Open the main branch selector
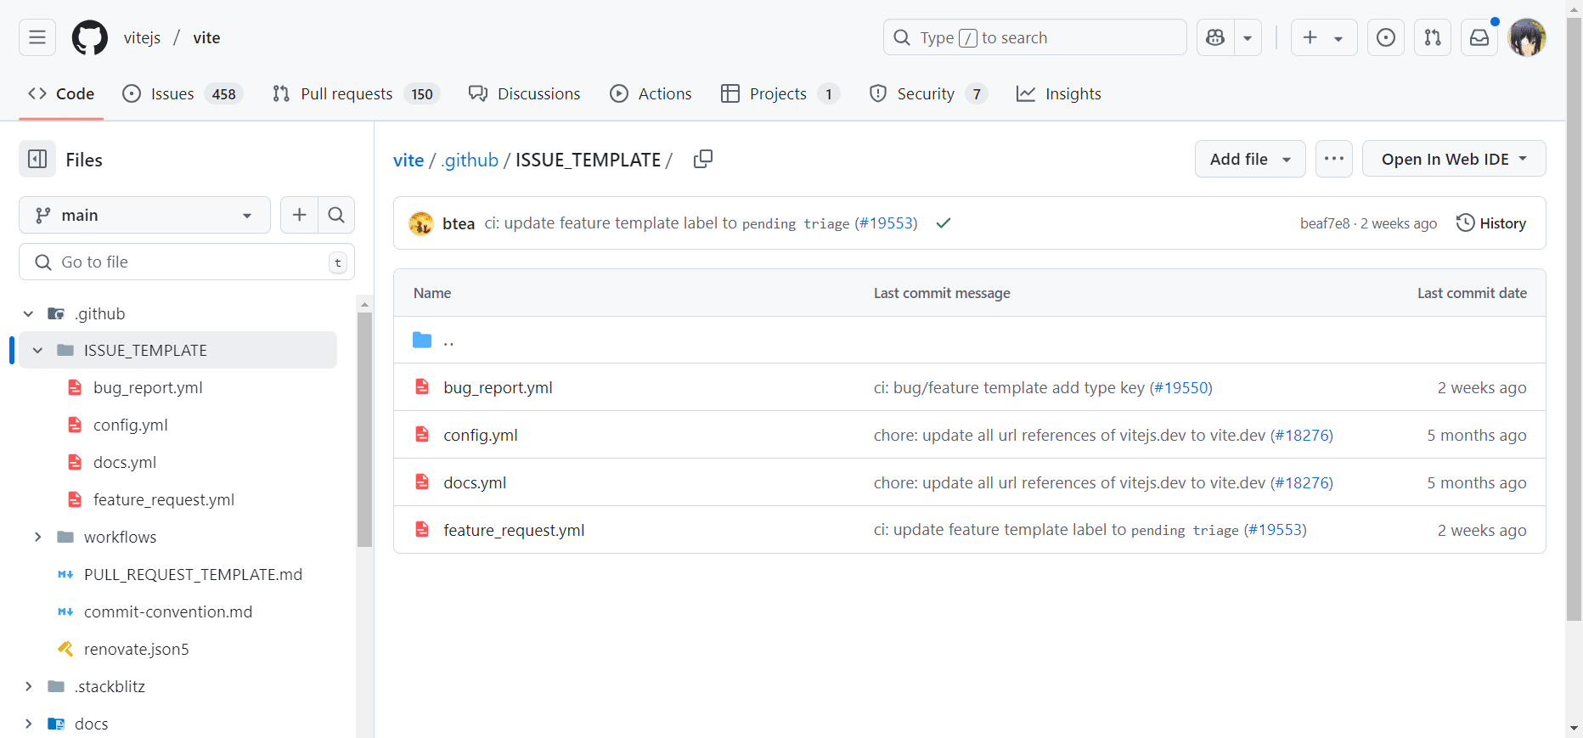This screenshot has width=1583, height=738. (144, 215)
